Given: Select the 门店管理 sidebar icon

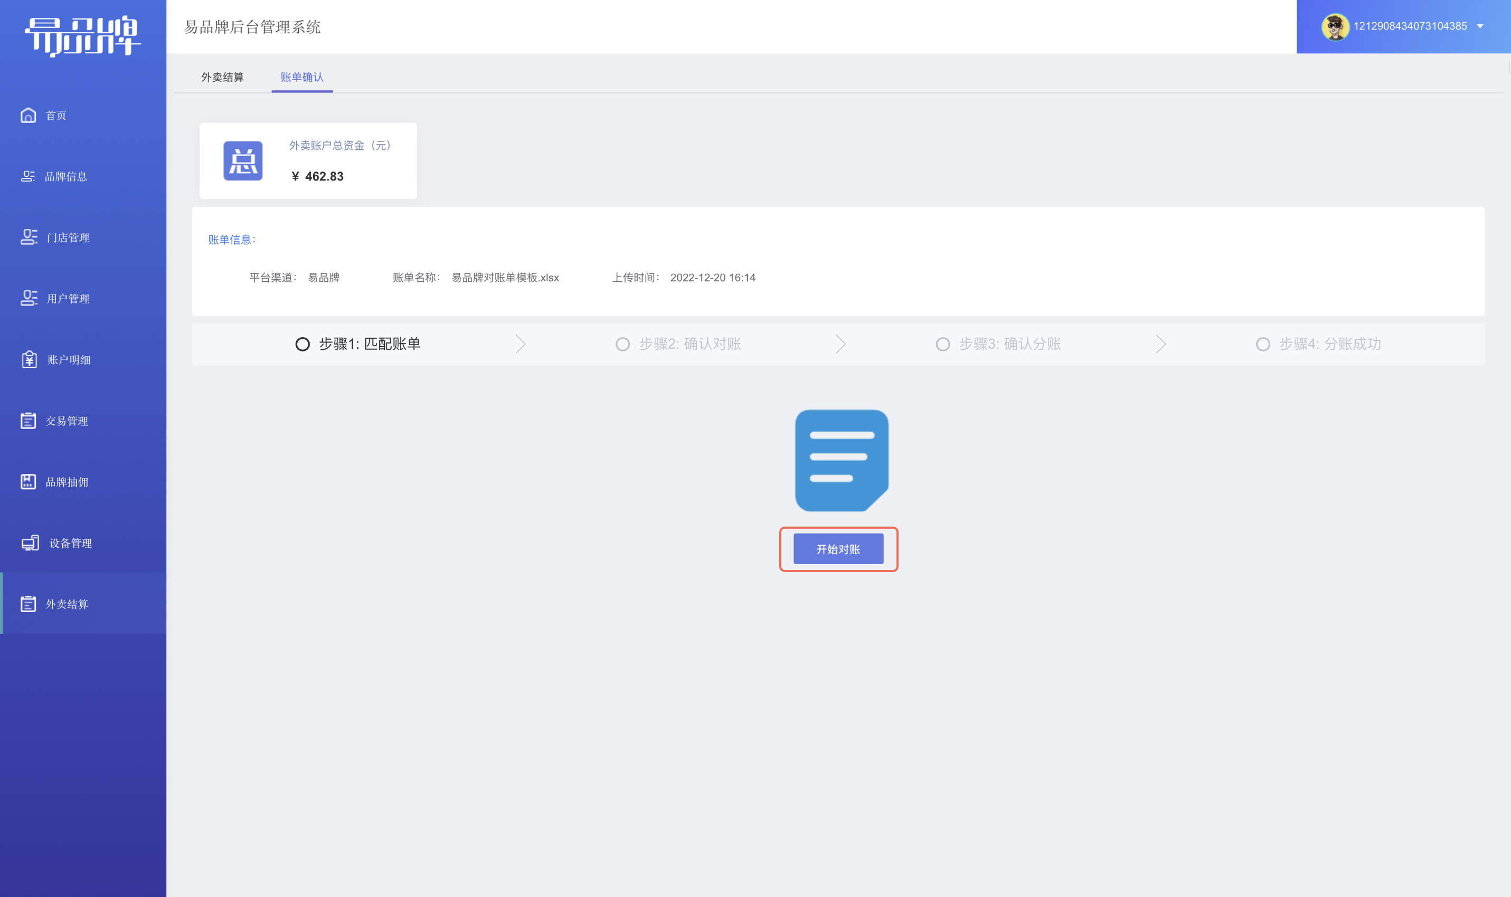Looking at the screenshot, I should click(x=29, y=237).
